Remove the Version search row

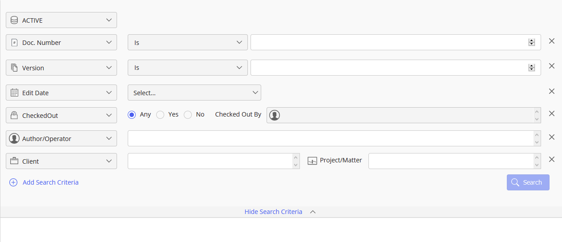[551, 66]
